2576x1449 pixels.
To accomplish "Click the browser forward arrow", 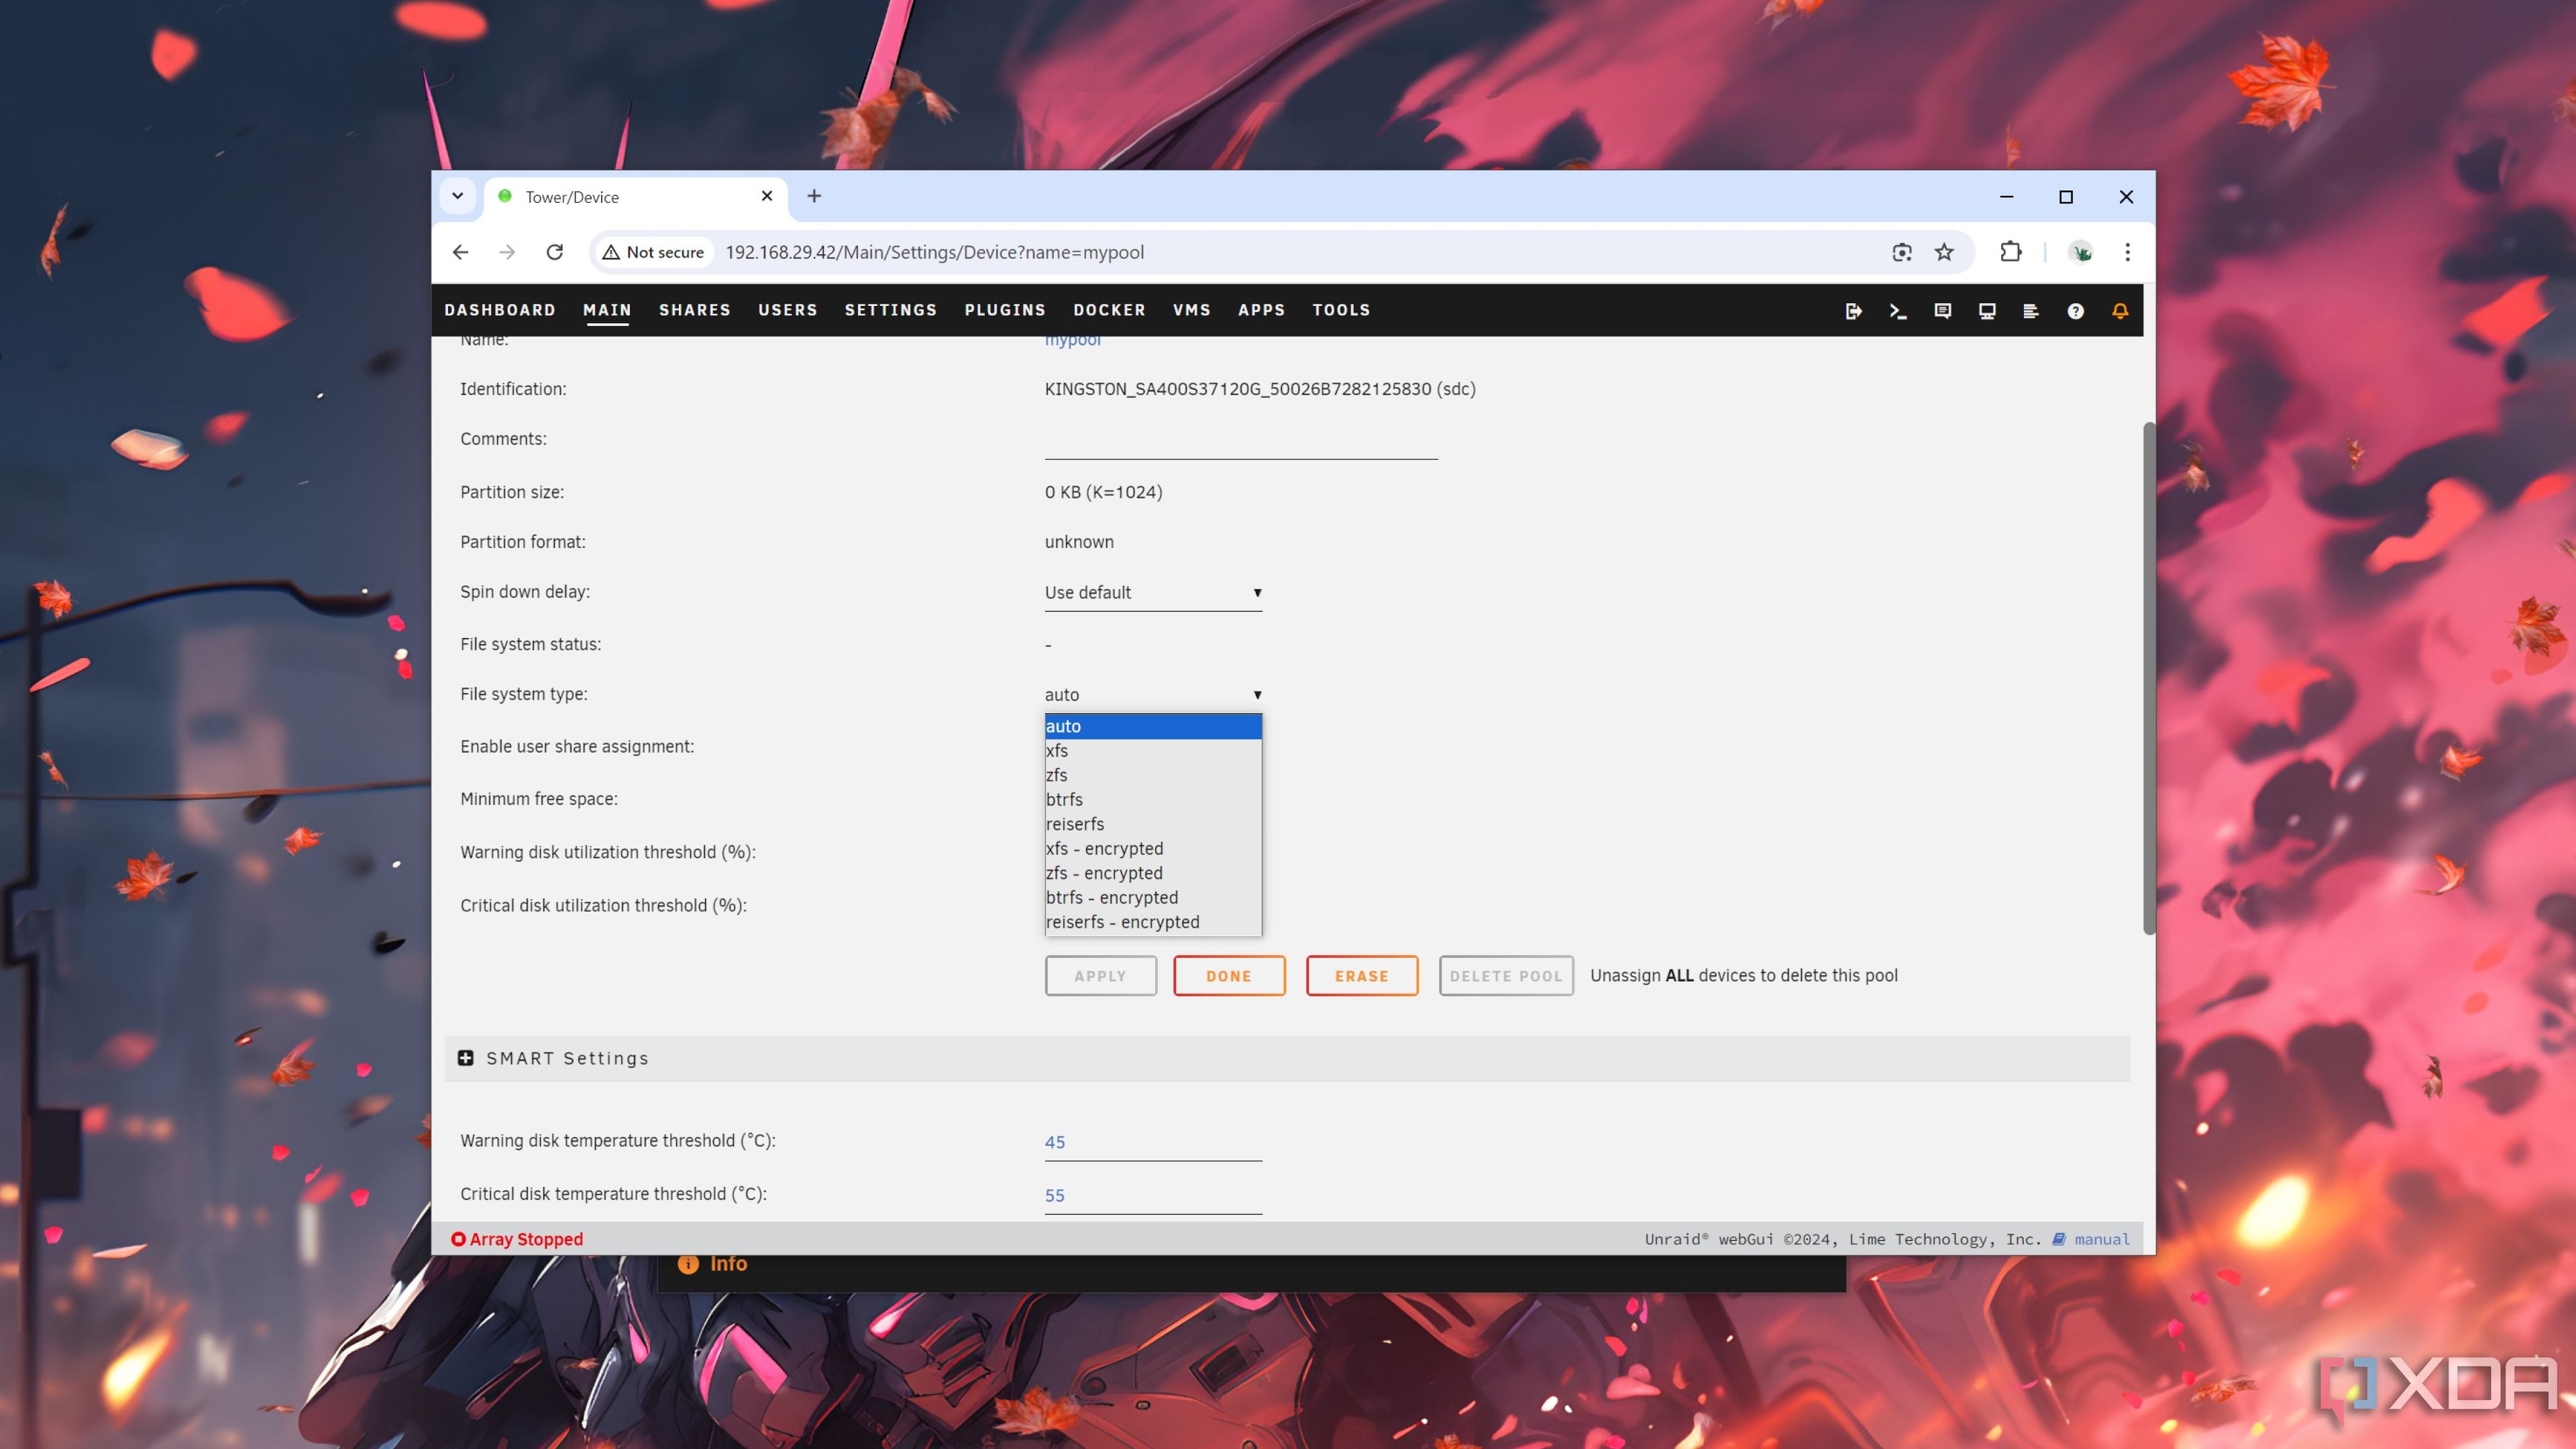I will [507, 252].
